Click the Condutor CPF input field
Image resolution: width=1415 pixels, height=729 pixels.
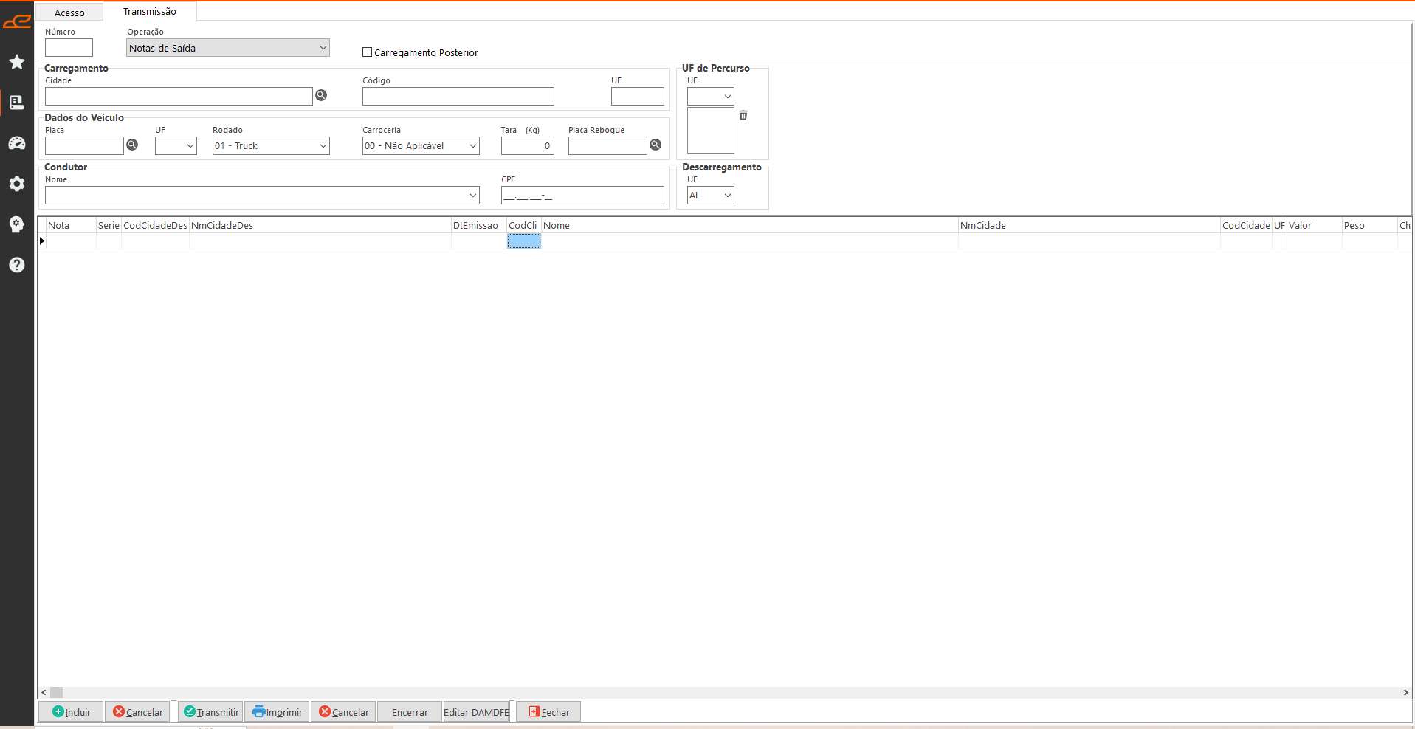click(x=582, y=196)
